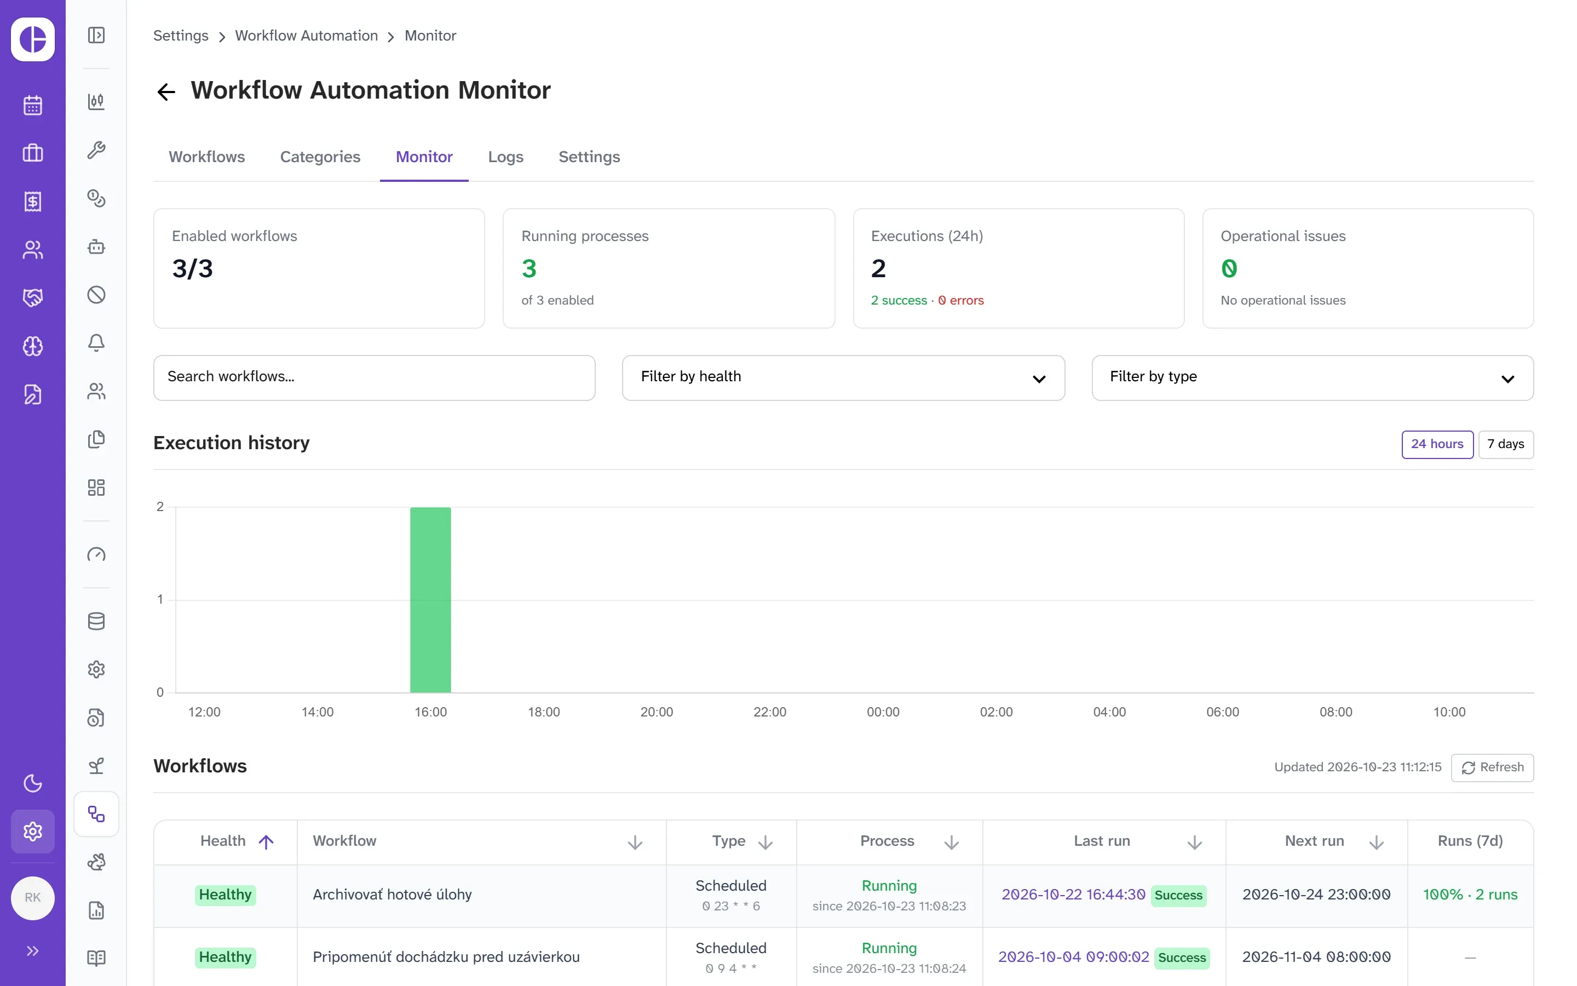This screenshot has width=1577, height=986.
Task: Click the green 16:00 execution bar
Action: click(x=430, y=600)
